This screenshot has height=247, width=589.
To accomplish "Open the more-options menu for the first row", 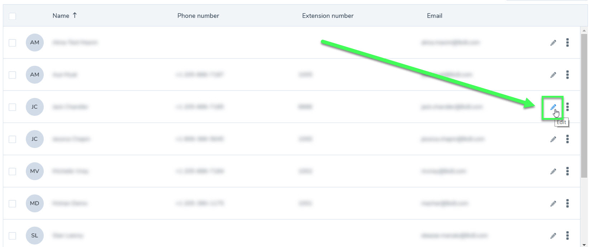I will coord(567,43).
